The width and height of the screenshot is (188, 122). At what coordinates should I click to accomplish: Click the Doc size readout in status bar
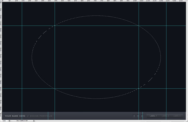[22, 121]
